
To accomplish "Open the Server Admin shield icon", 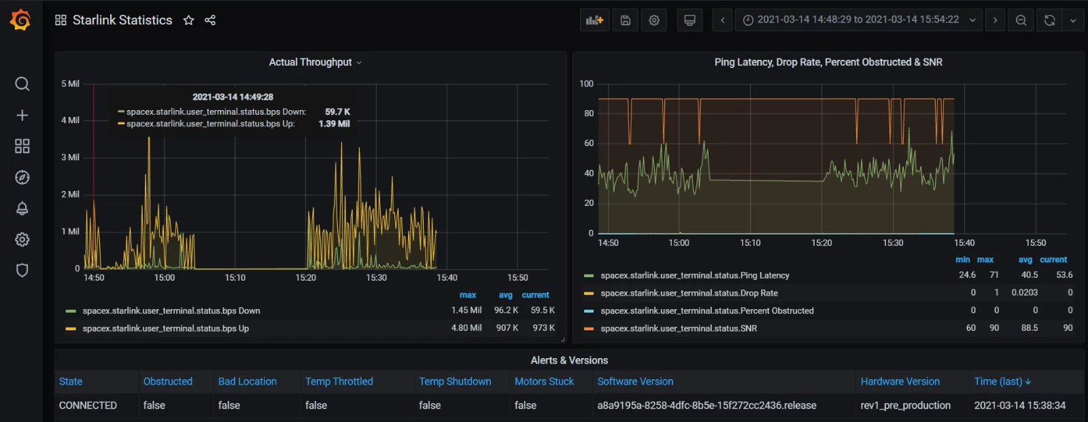I will (x=22, y=270).
